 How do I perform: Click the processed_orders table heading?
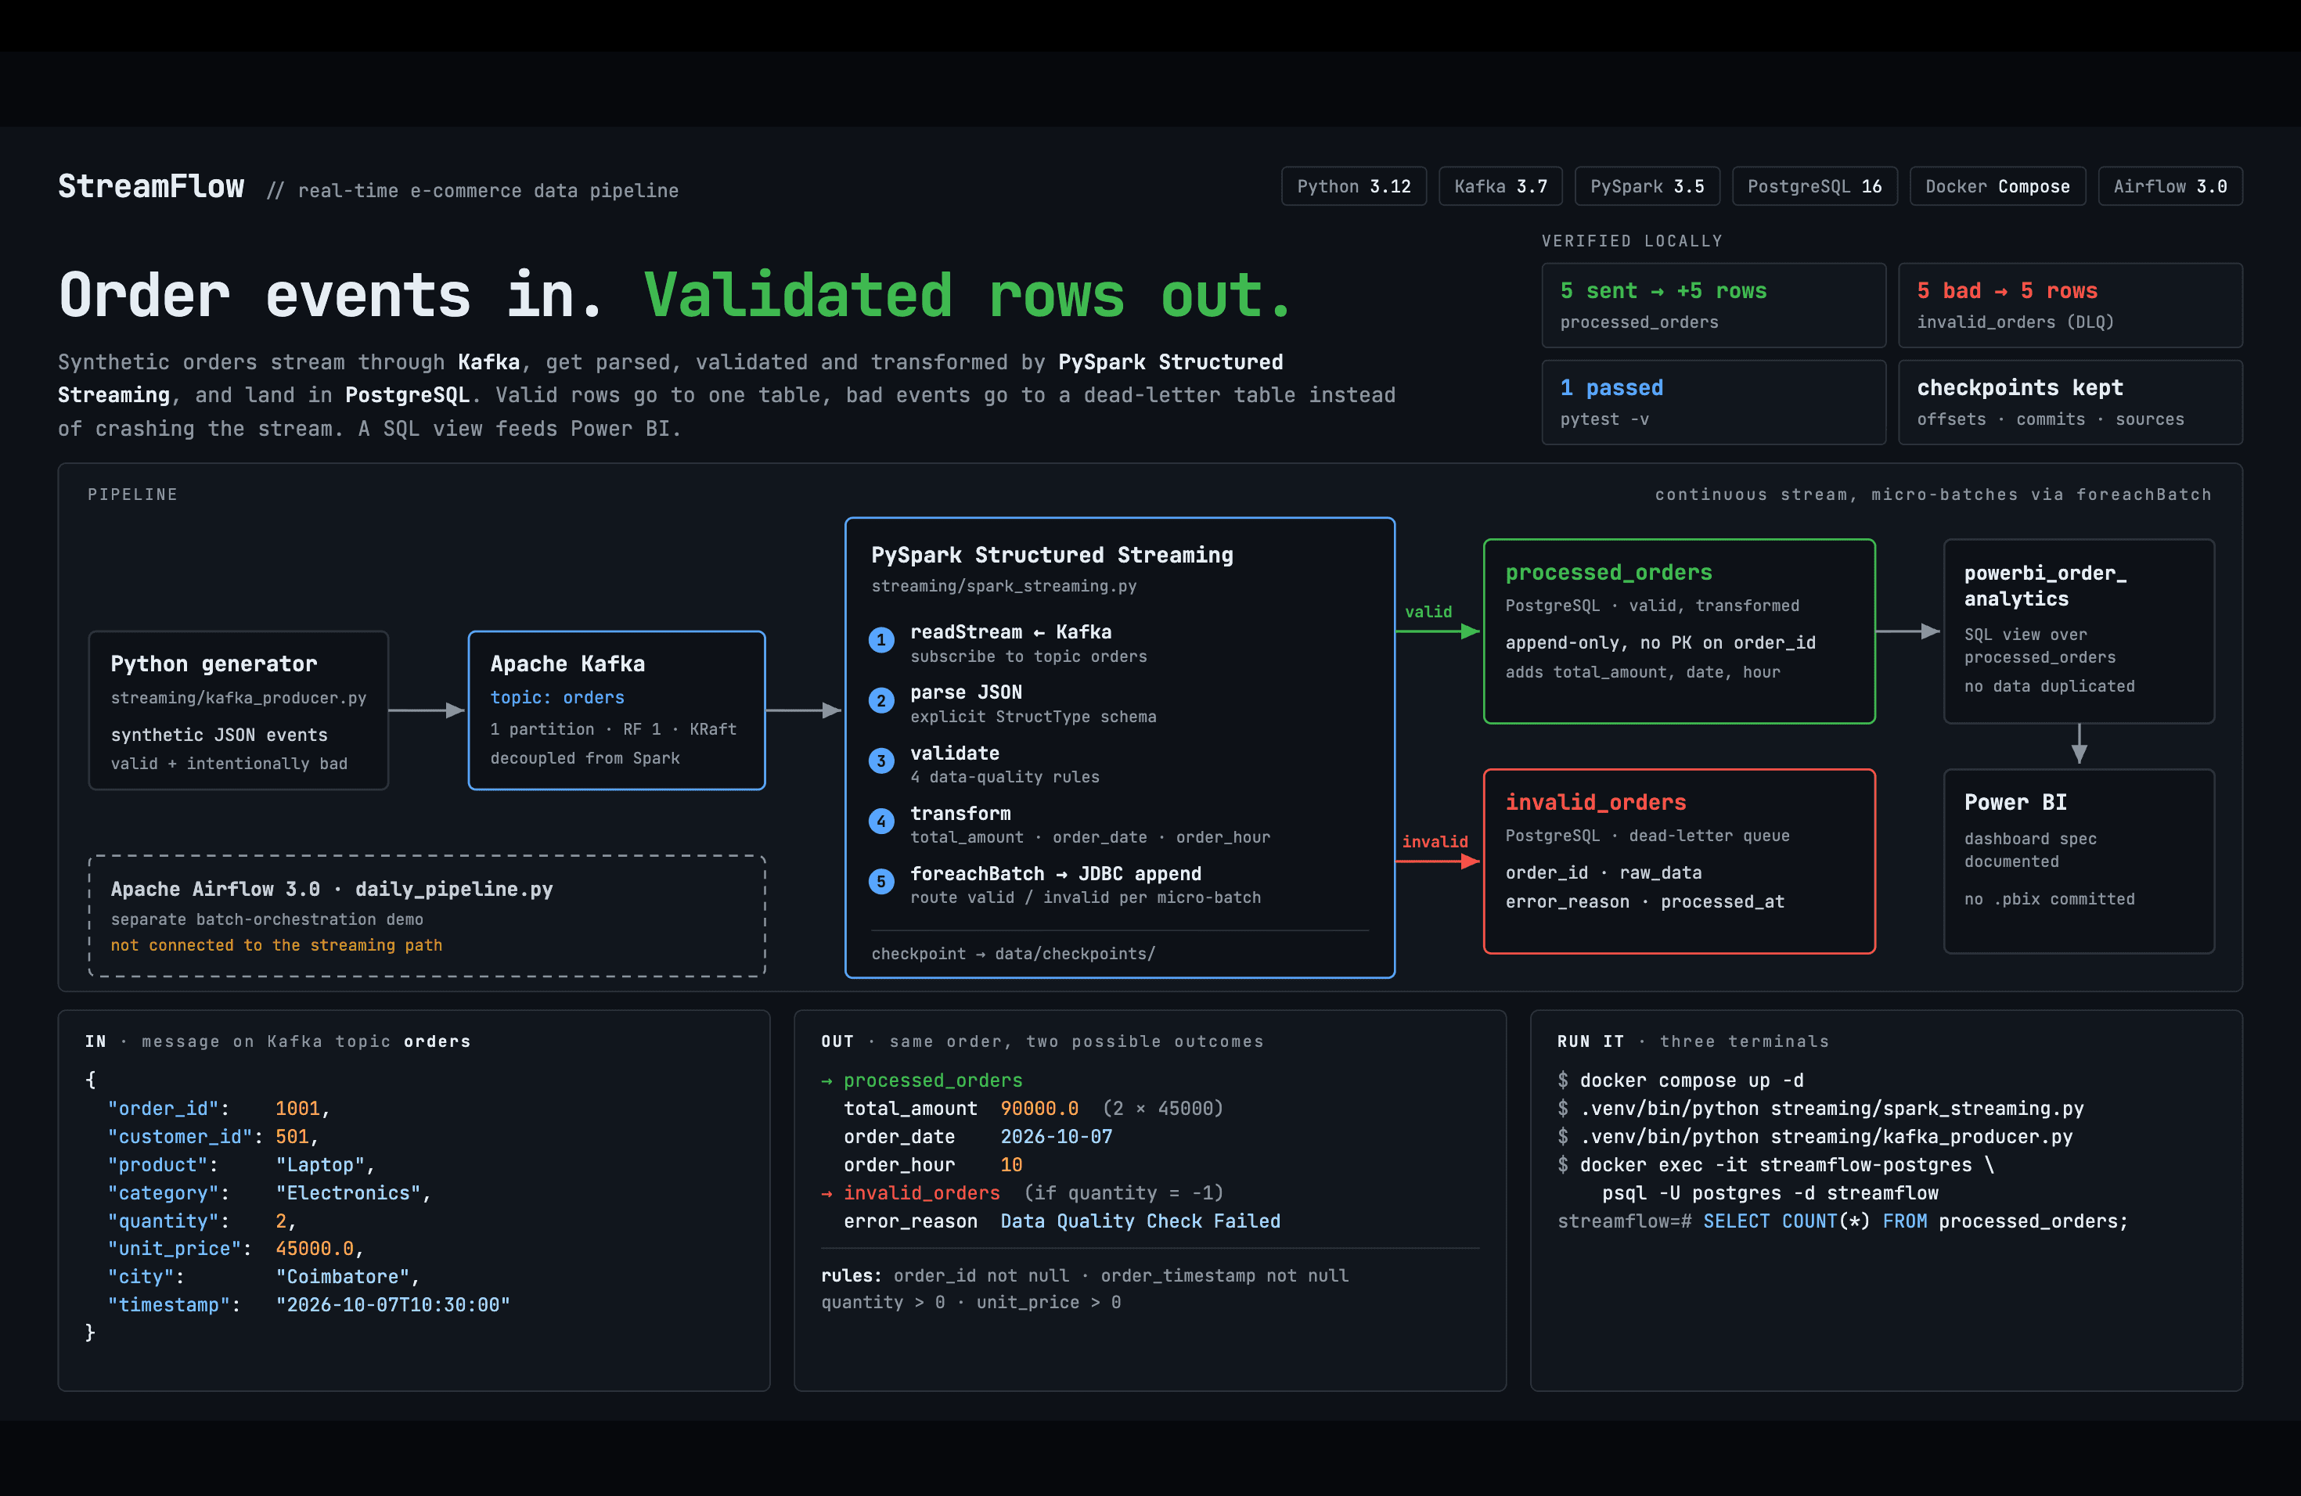point(1608,573)
